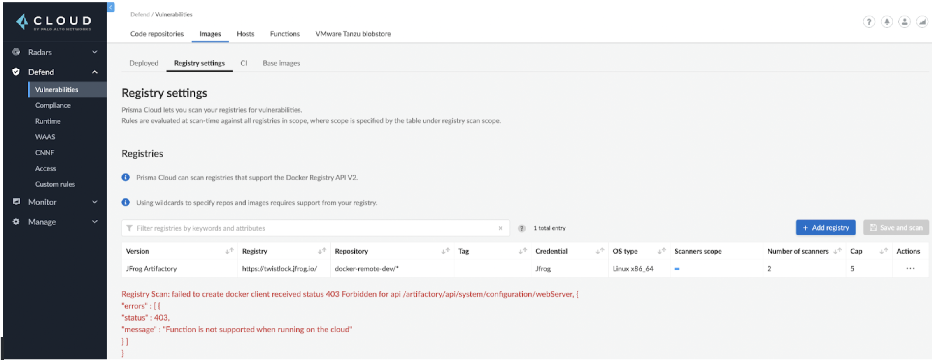Sort table by Credential column arrows
The width and height of the screenshot is (935, 360).
pyautogui.click(x=600, y=251)
